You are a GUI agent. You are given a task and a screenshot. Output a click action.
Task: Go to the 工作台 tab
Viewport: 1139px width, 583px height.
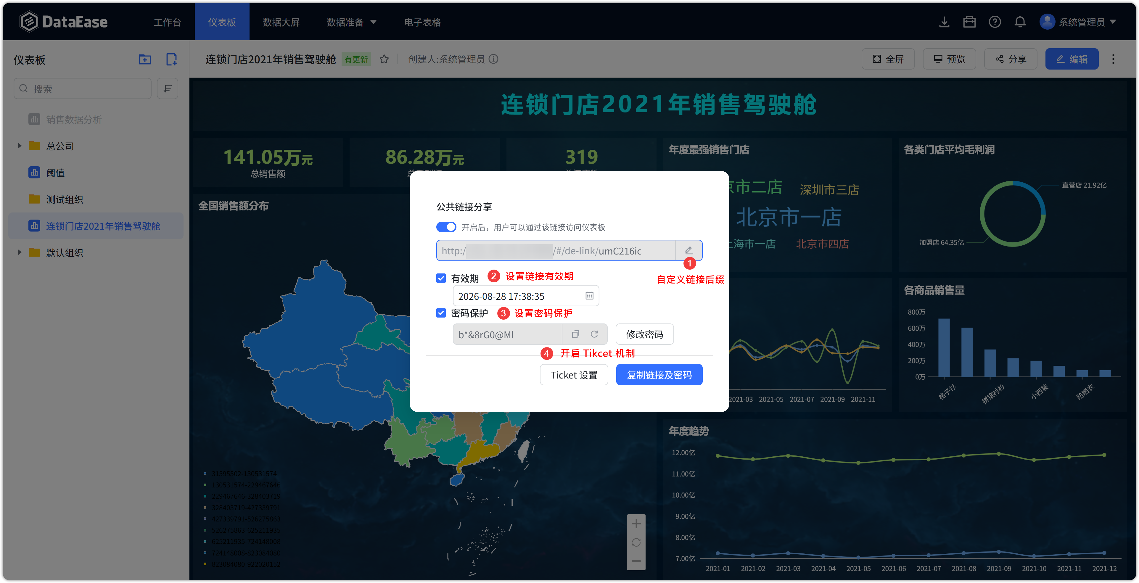[167, 22]
